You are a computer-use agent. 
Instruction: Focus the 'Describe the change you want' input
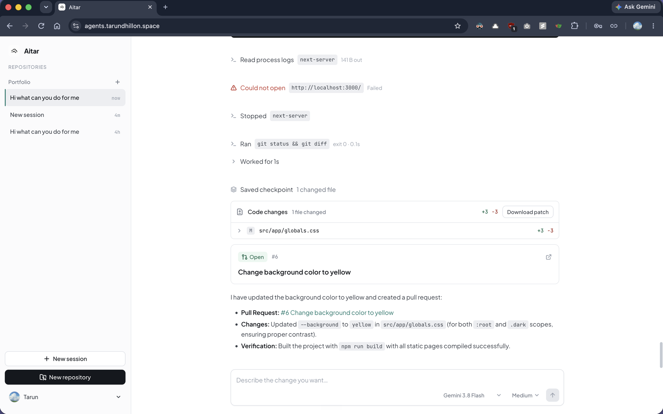[x=397, y=380]
